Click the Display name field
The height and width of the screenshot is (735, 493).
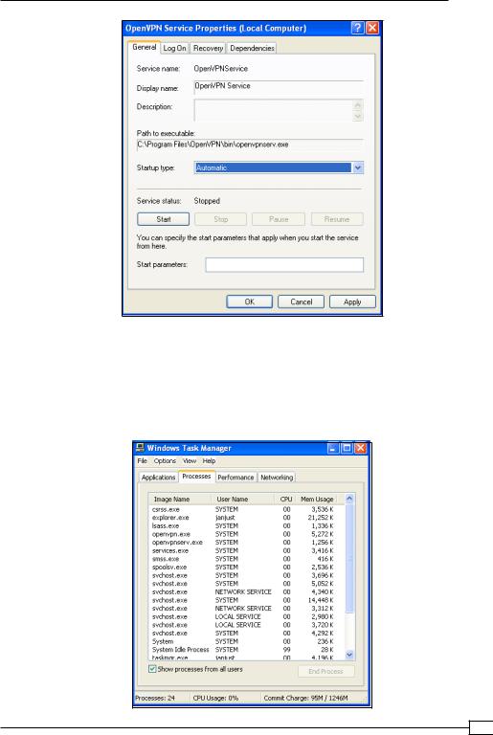279,87
